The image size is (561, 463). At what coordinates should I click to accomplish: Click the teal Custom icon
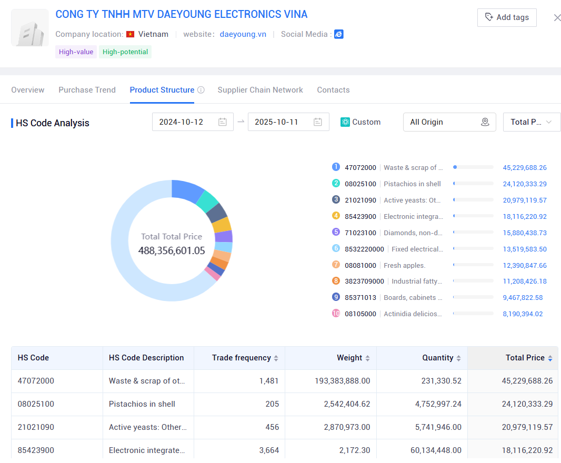point(345,122)
